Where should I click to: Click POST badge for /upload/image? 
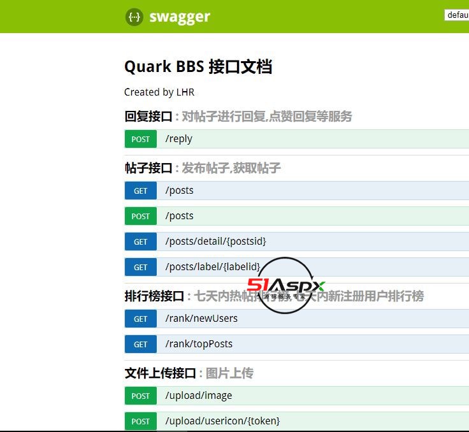[x=141, y=396]
